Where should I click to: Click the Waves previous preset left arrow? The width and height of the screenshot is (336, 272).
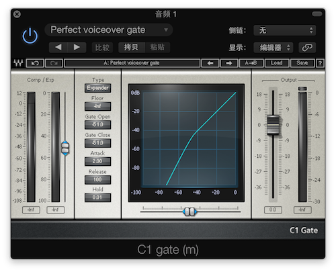[210, 63]
